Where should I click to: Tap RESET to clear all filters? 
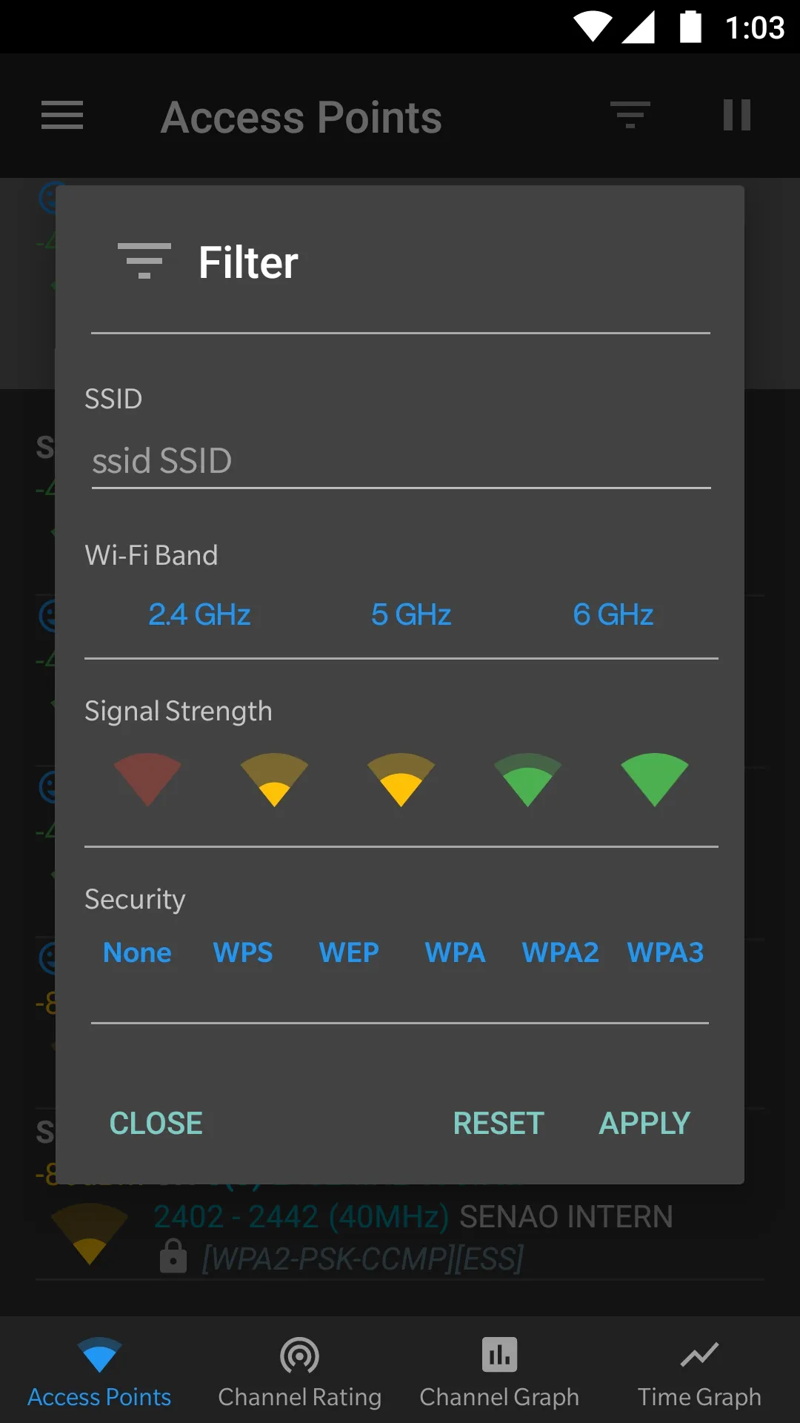pos(498,1123)
